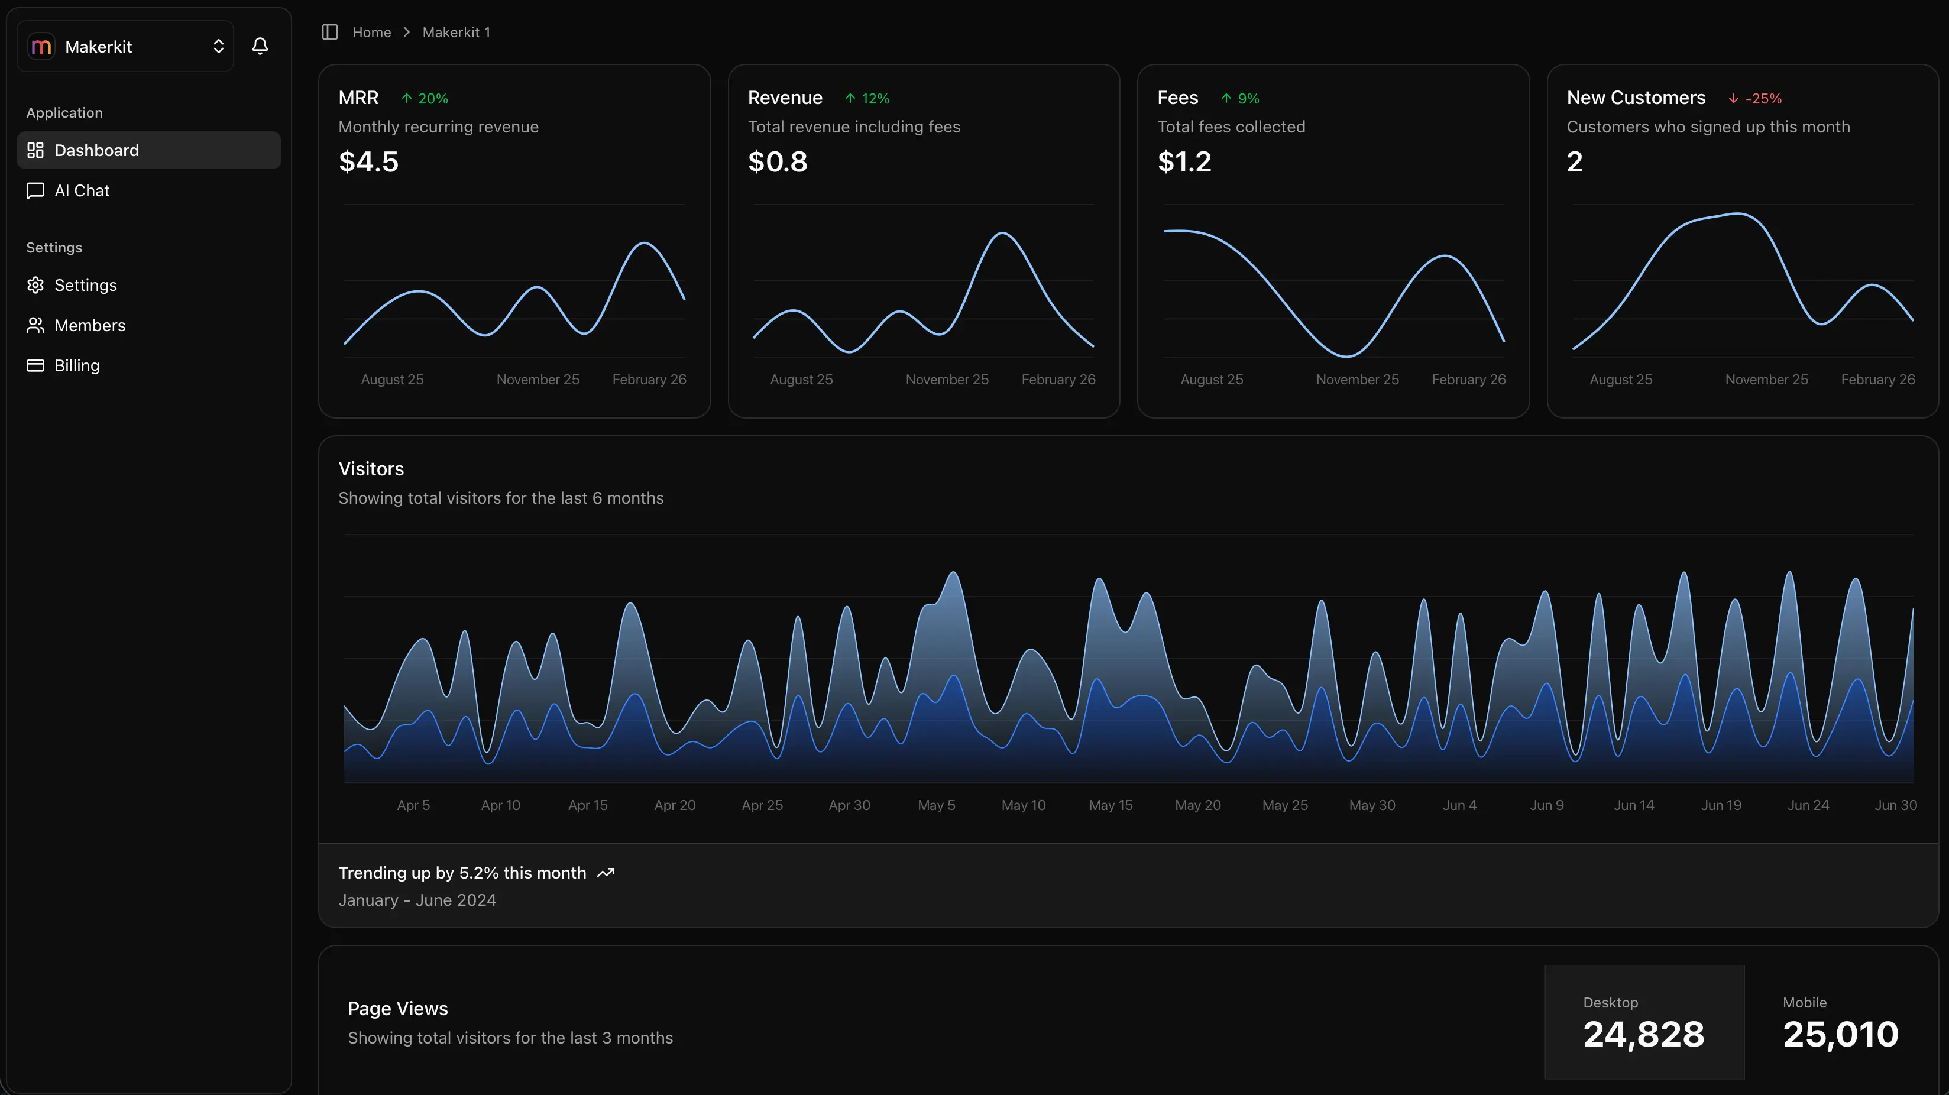The image size is (1949, 1095).
Task: Click the Settings gear icon
Action: 35,284
